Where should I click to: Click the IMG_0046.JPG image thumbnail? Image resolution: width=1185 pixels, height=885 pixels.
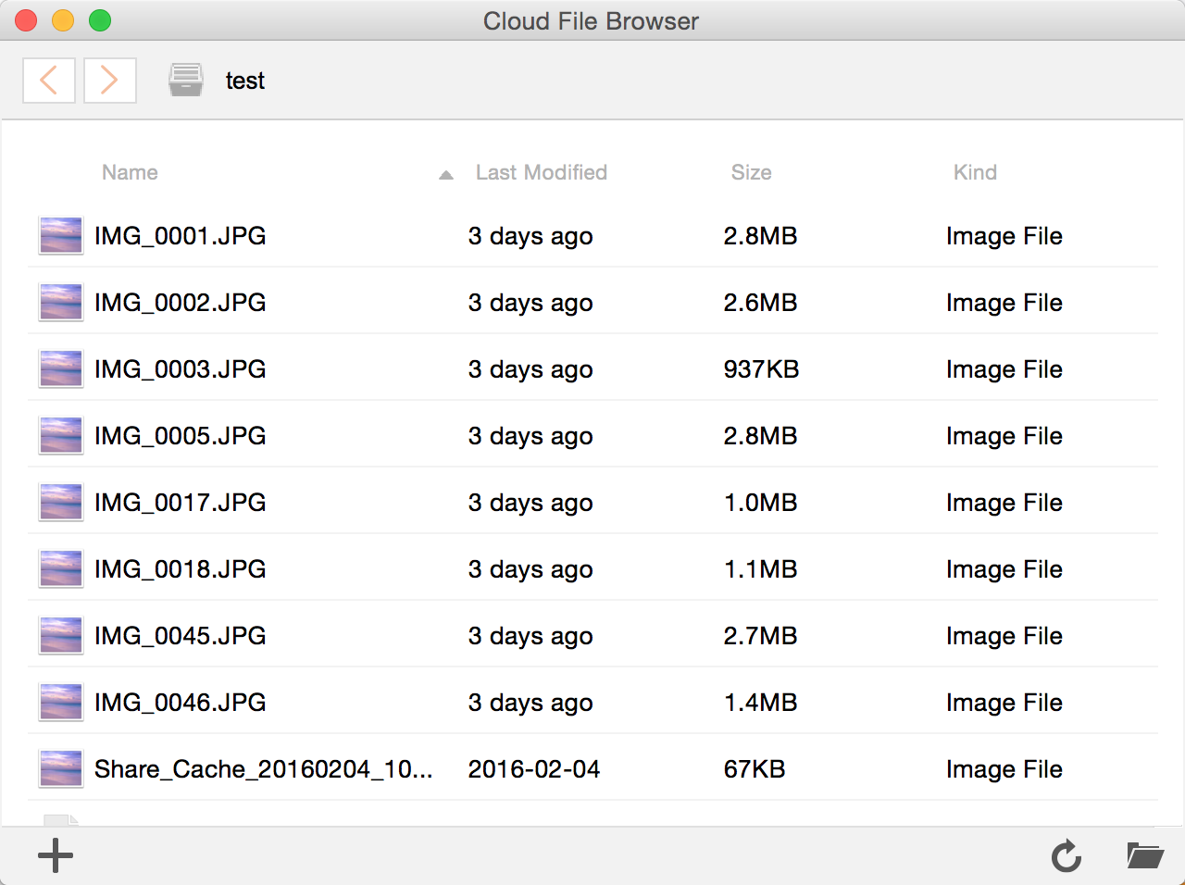(61, 702)
